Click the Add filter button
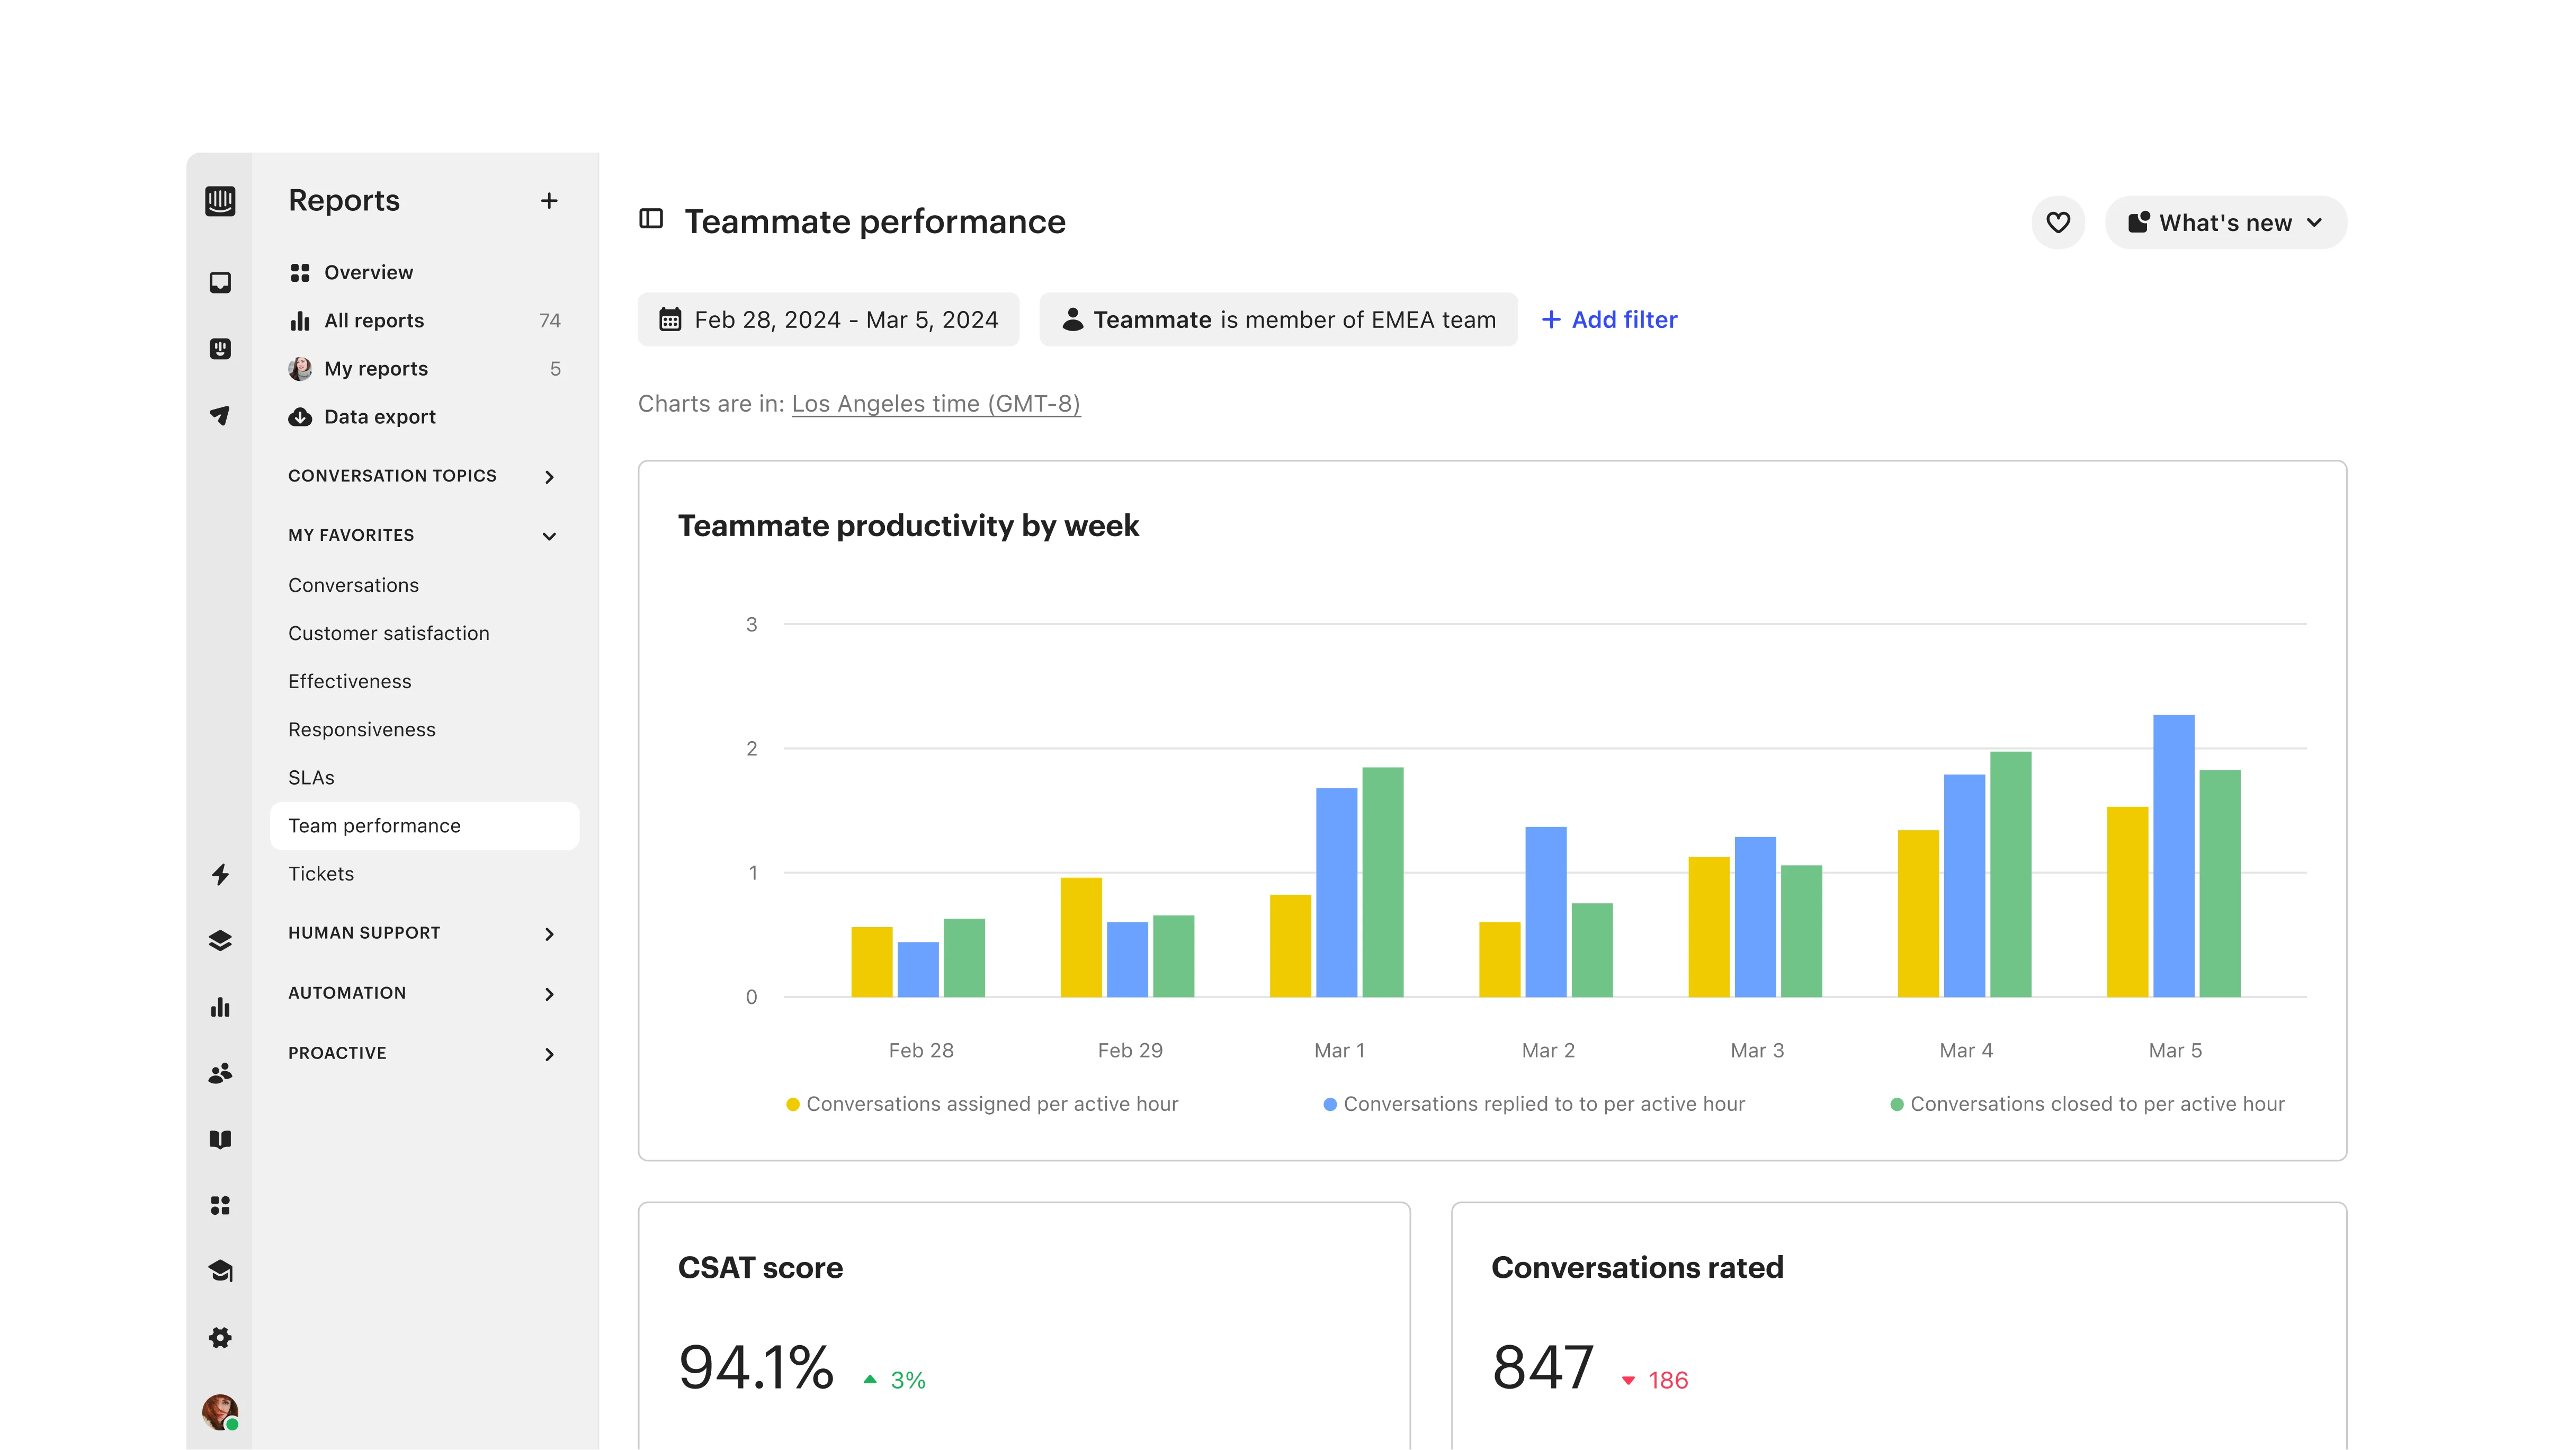The height and width of the screenshot is (1450, 2576). pos(1608,319)
